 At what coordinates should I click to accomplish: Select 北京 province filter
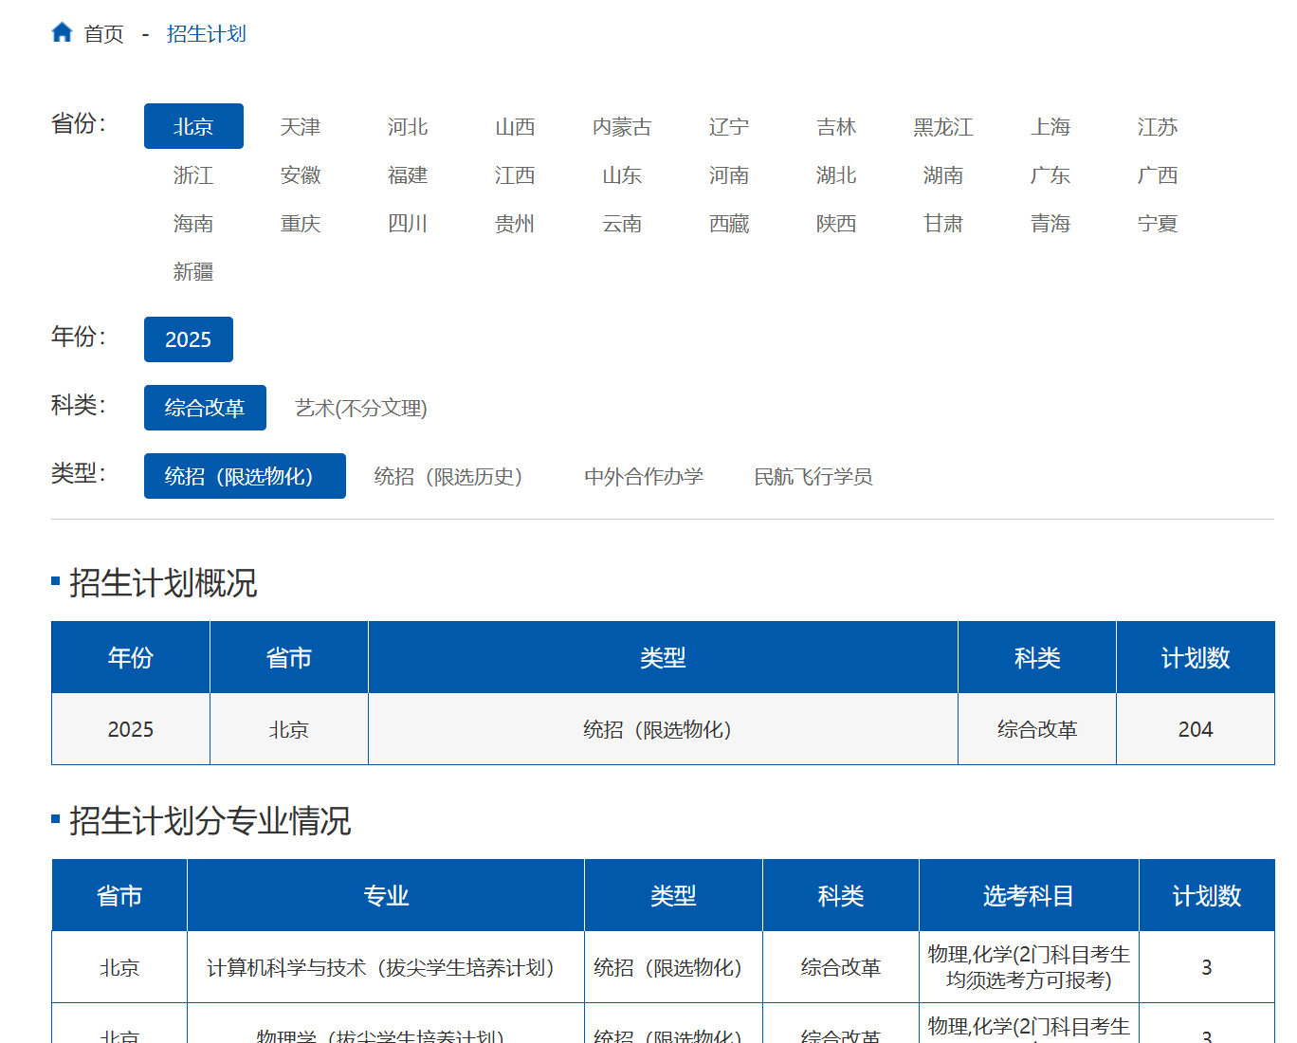[x=193, y=127]
